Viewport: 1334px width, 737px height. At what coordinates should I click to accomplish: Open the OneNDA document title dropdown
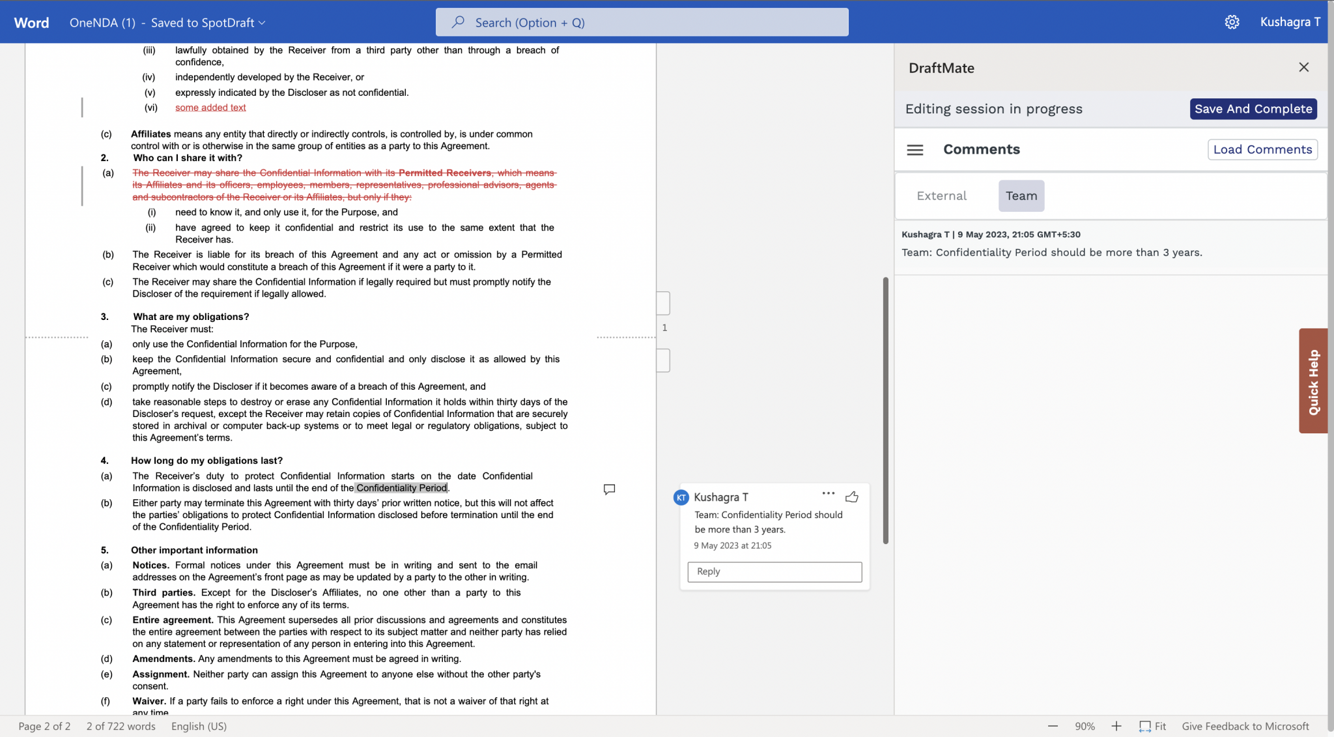pos(261,22)
